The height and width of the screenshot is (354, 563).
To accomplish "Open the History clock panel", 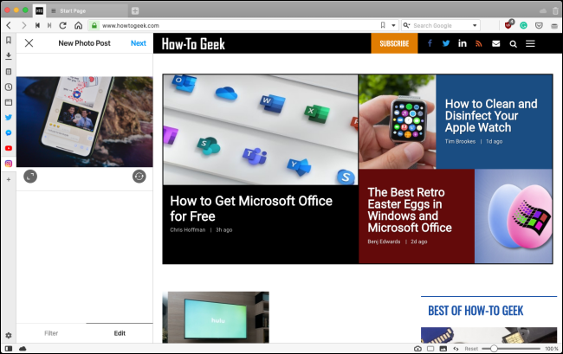I will [9, 87].
